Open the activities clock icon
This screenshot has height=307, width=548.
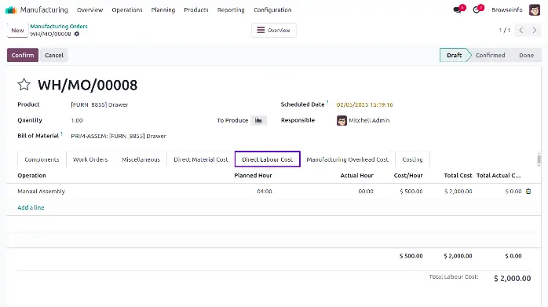point(477,10)
